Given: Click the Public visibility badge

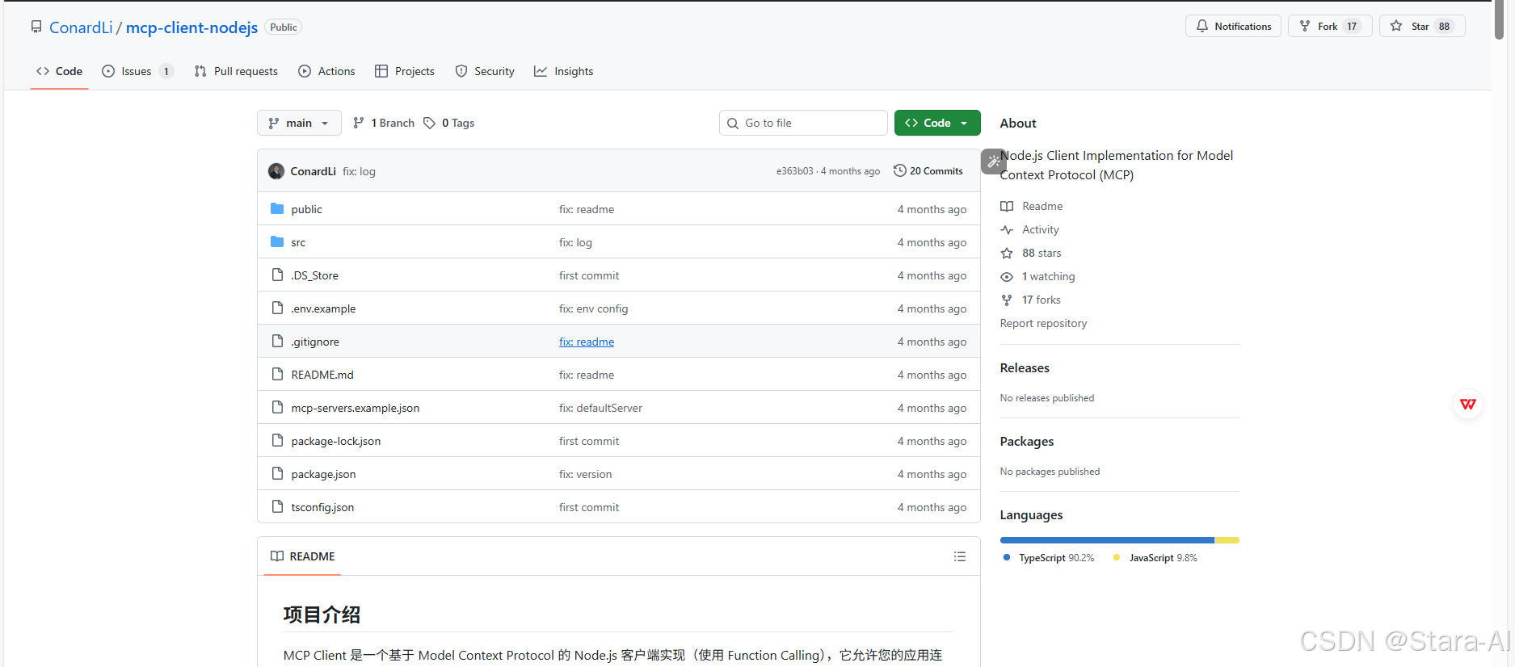Looking at the screenshot, I should 284,27.
